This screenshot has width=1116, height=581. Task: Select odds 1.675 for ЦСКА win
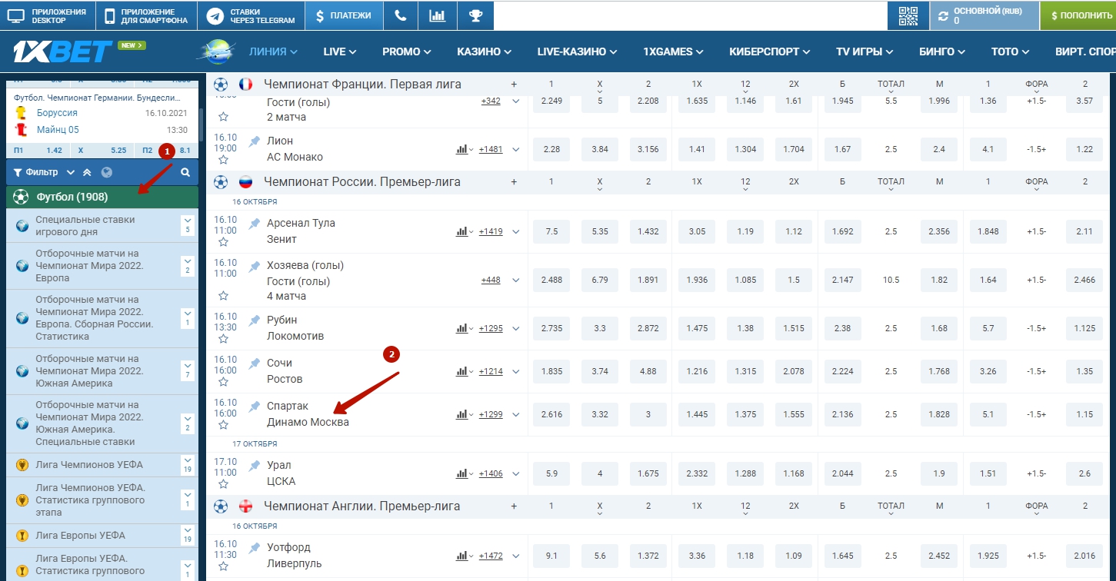click(x=648, y=473)
